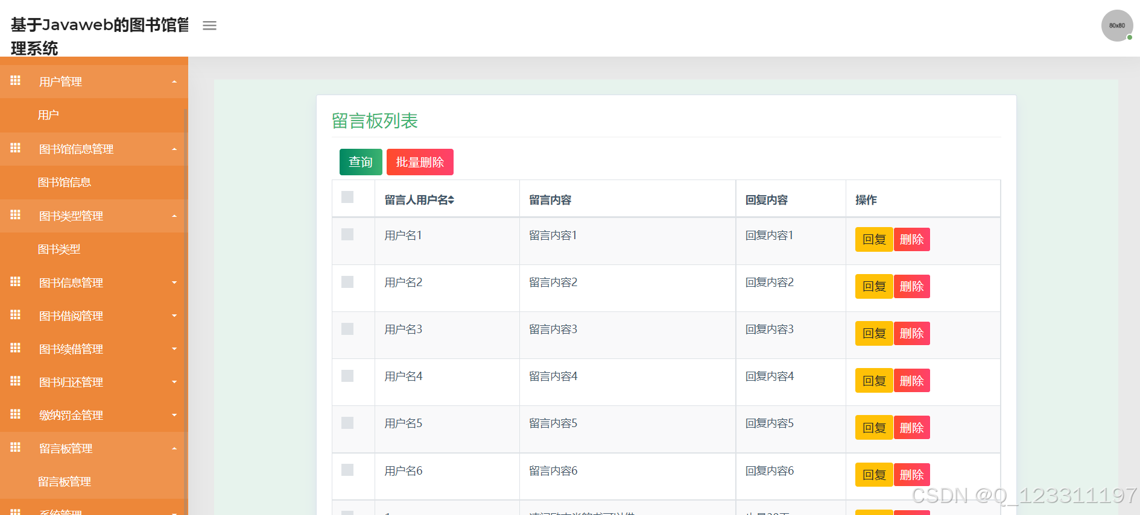The image size is (1140, 515).
Task: Click 回复 for 用户名2 row
Action: [x=874, y=286]
